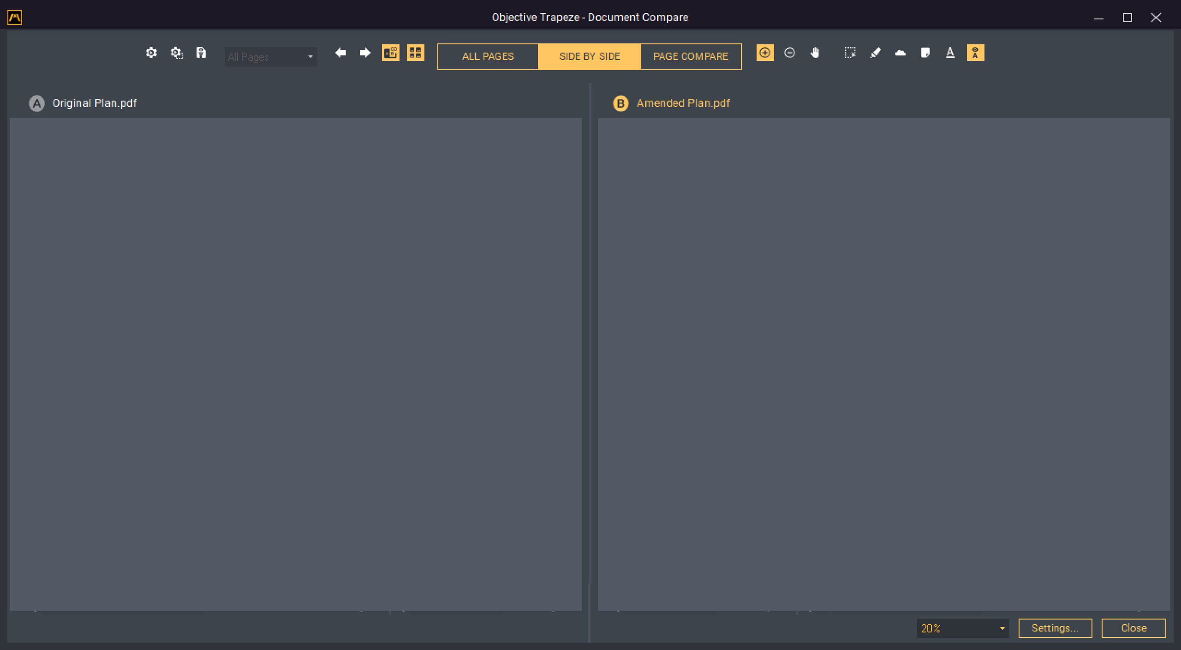Switch to PAGE COMPARE view tab

pos(691,57)
